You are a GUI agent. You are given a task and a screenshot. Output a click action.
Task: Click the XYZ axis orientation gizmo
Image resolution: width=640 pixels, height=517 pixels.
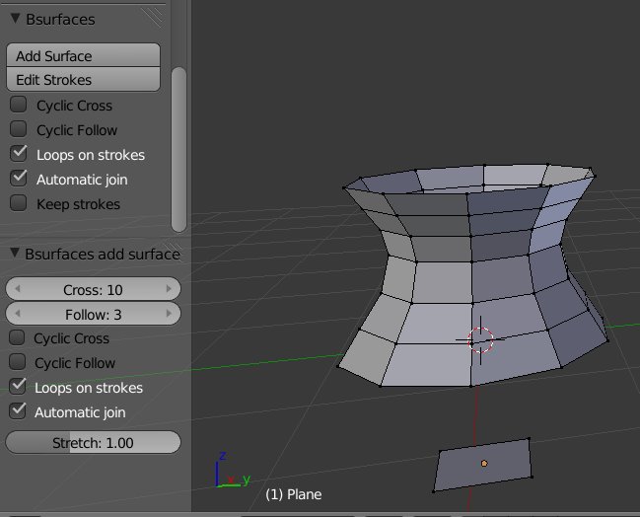click(x=228, y=475)
